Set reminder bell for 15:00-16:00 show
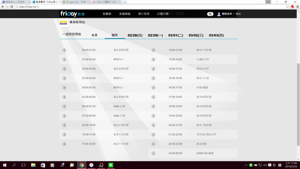The image size is (300, 169). point(154,78)
